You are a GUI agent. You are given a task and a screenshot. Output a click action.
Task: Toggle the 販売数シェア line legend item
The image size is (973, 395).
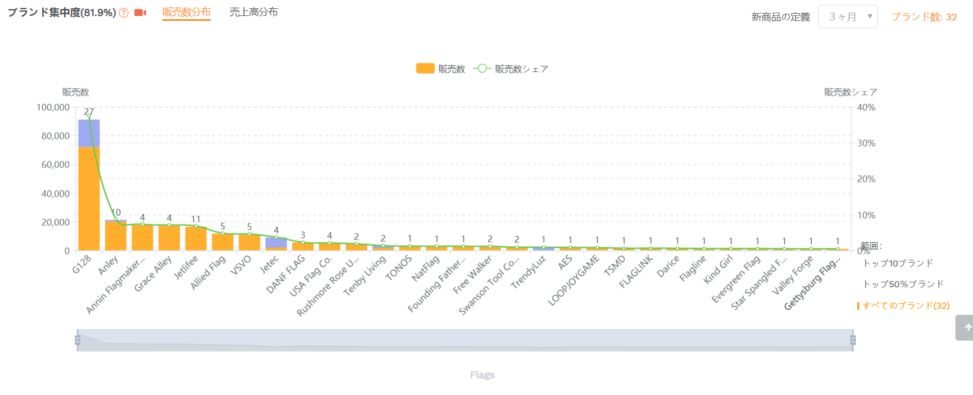[511, 69]
